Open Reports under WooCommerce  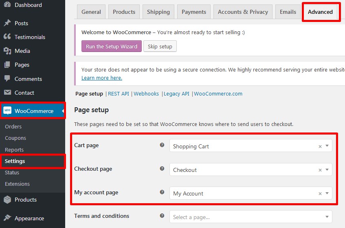point(14,150)
